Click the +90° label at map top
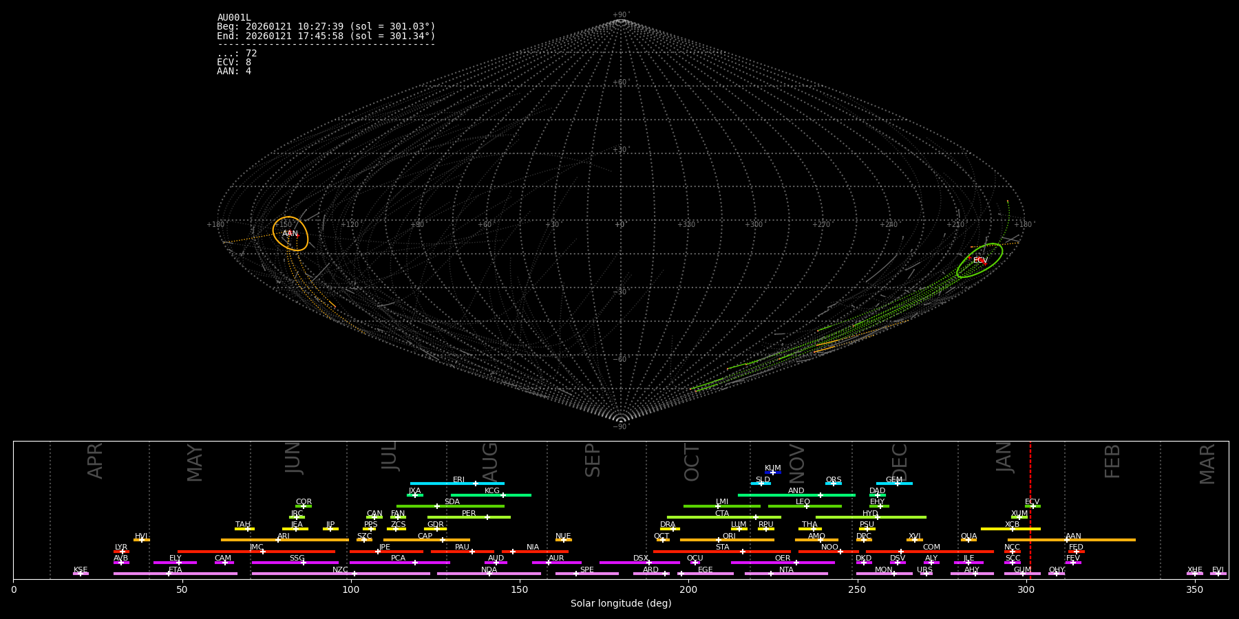Screen dimensions: 1239x619 [x=620, y=14]
